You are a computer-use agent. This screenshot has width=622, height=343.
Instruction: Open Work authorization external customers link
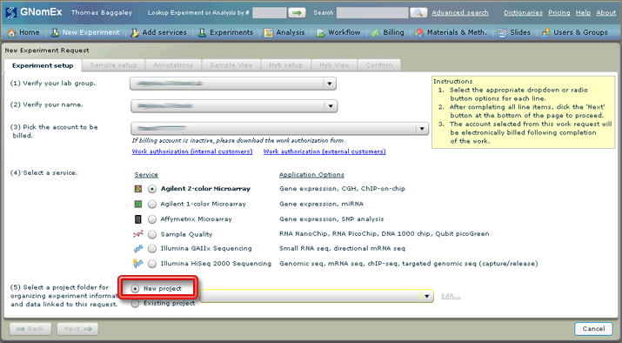click(324, 151)
